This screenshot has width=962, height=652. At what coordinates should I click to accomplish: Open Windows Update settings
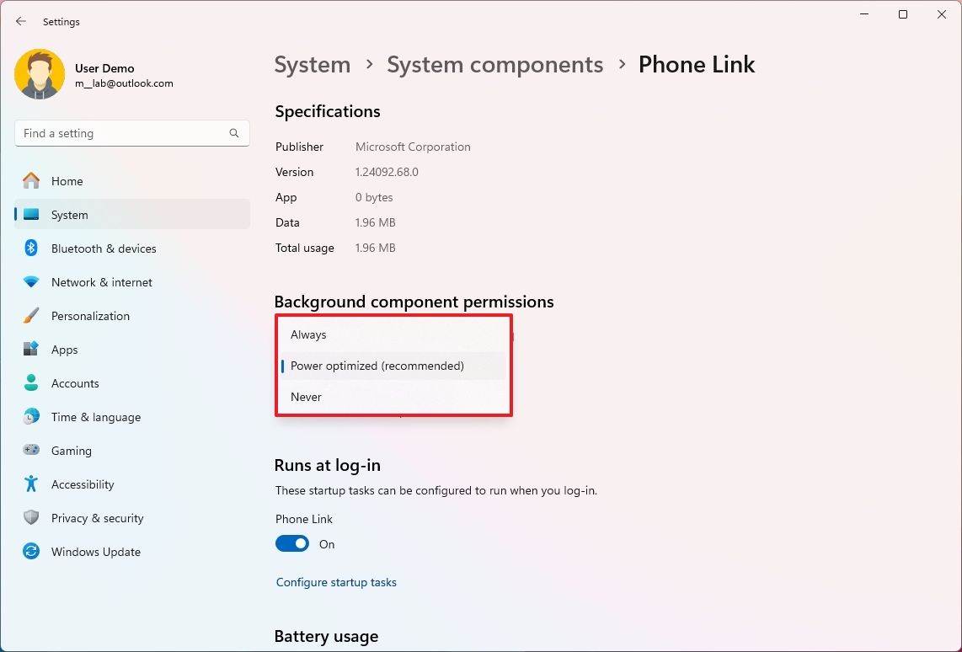tap(95, 551)
